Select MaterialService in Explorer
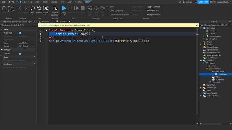Viewport: 232px width, 130px height. [212, 47]
